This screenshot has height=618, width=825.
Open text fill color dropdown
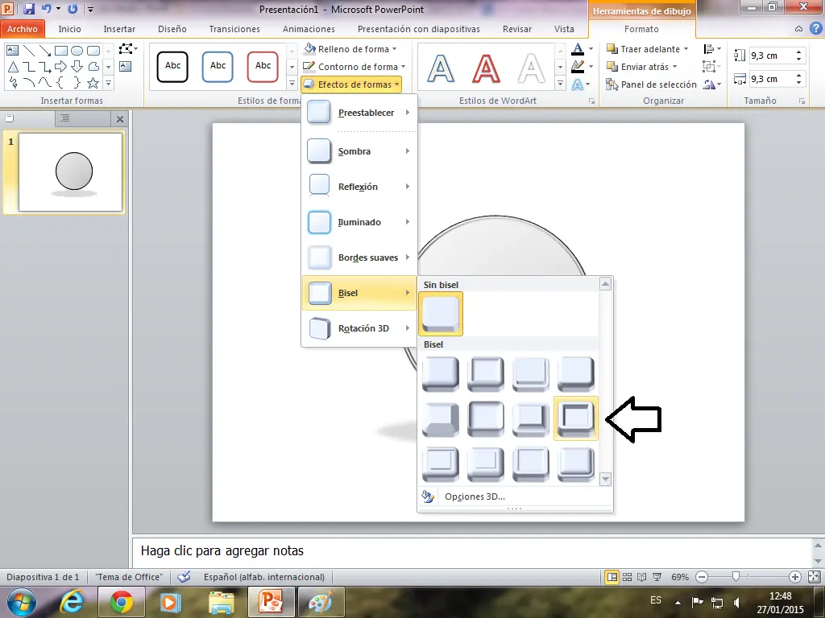(591, 49)
